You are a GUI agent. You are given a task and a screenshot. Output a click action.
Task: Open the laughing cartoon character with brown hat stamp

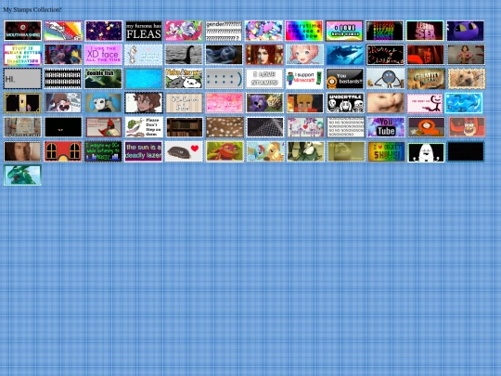point(63,103)
